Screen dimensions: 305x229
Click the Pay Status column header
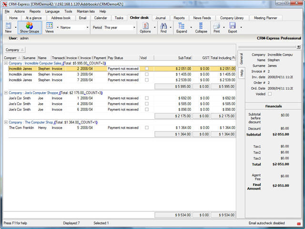point(122,58)
